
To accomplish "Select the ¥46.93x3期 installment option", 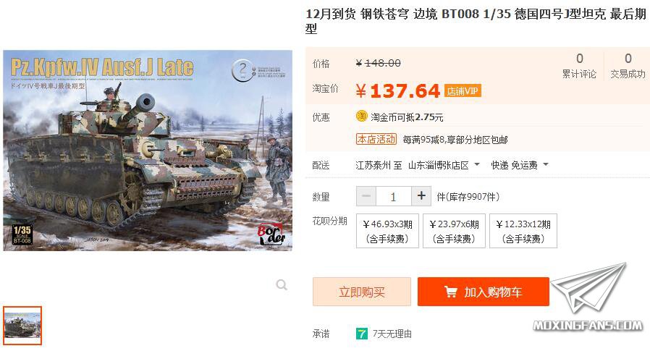I will 387,231.
